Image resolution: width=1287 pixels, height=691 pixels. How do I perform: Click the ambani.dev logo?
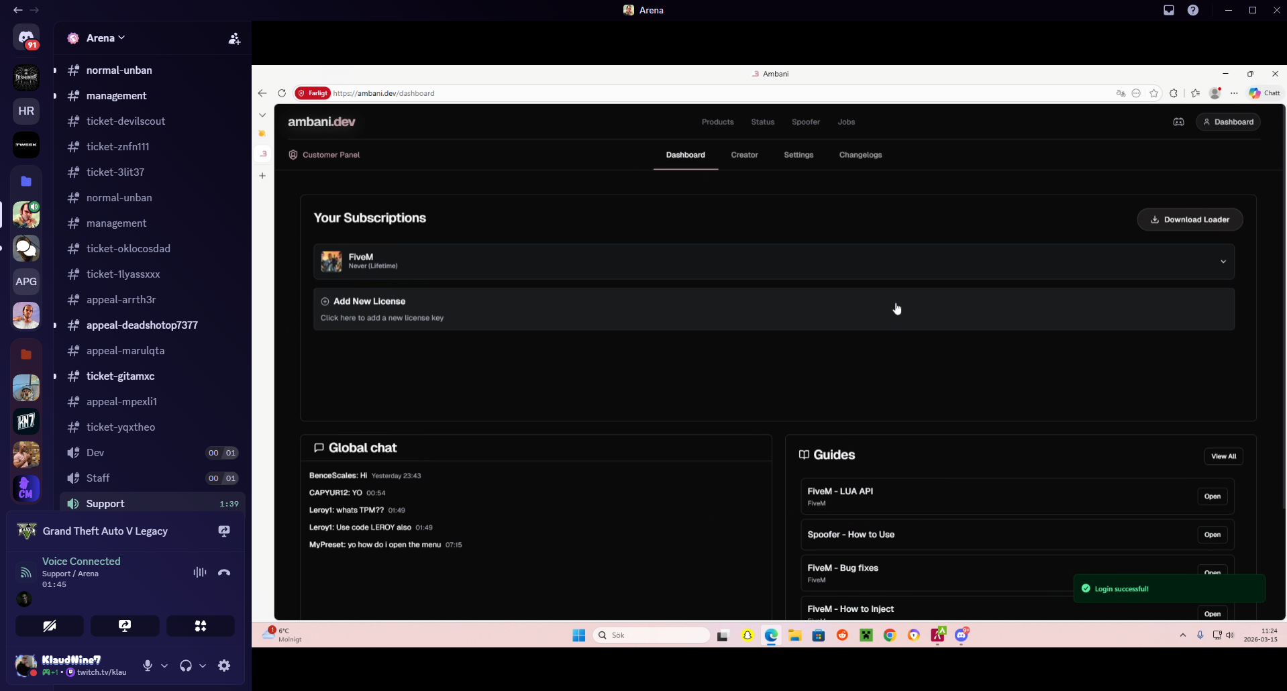pyautogui.click(x=321, y=122)
